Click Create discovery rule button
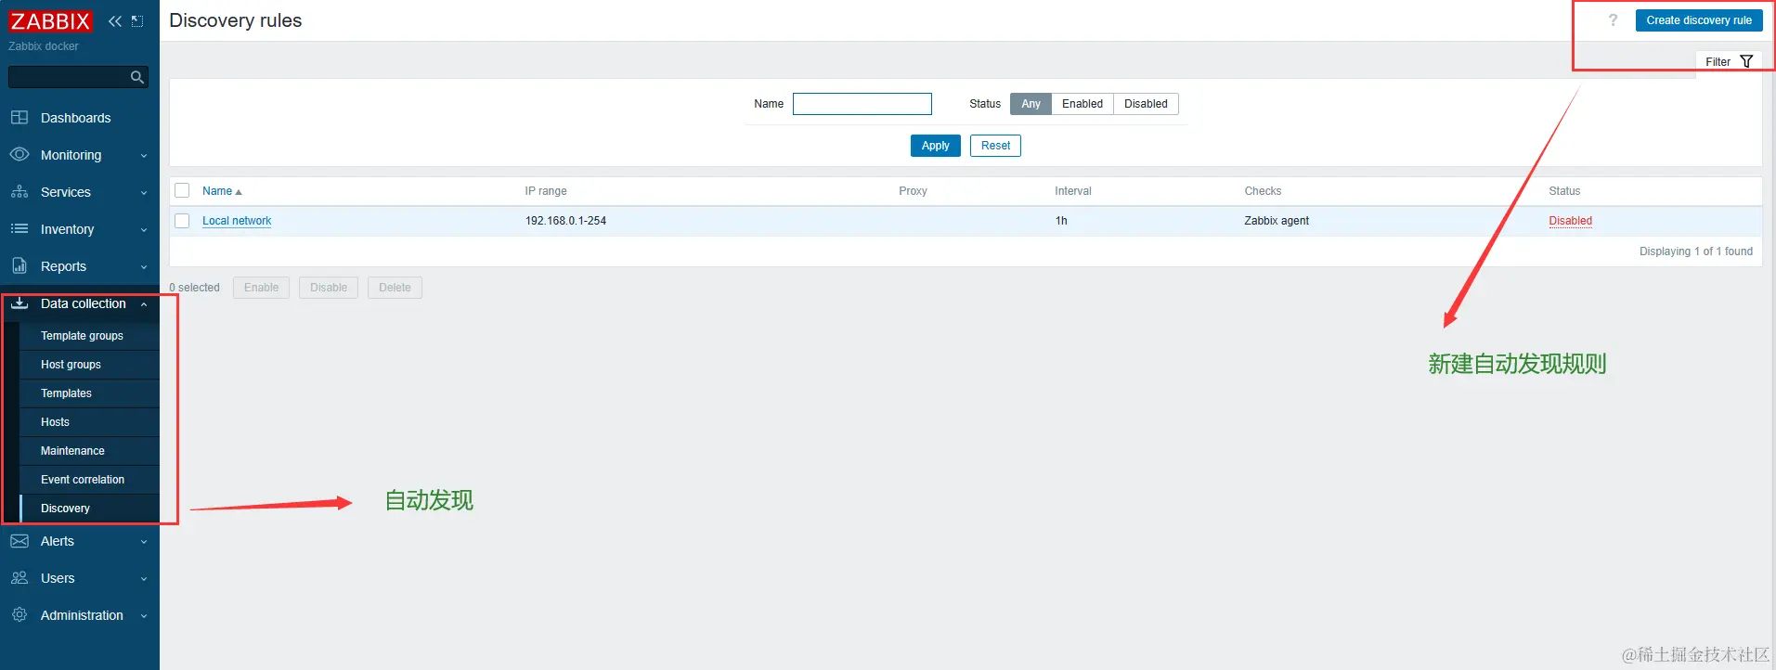This screenshot has height=670, width=1776. [x=1699, y=20]
